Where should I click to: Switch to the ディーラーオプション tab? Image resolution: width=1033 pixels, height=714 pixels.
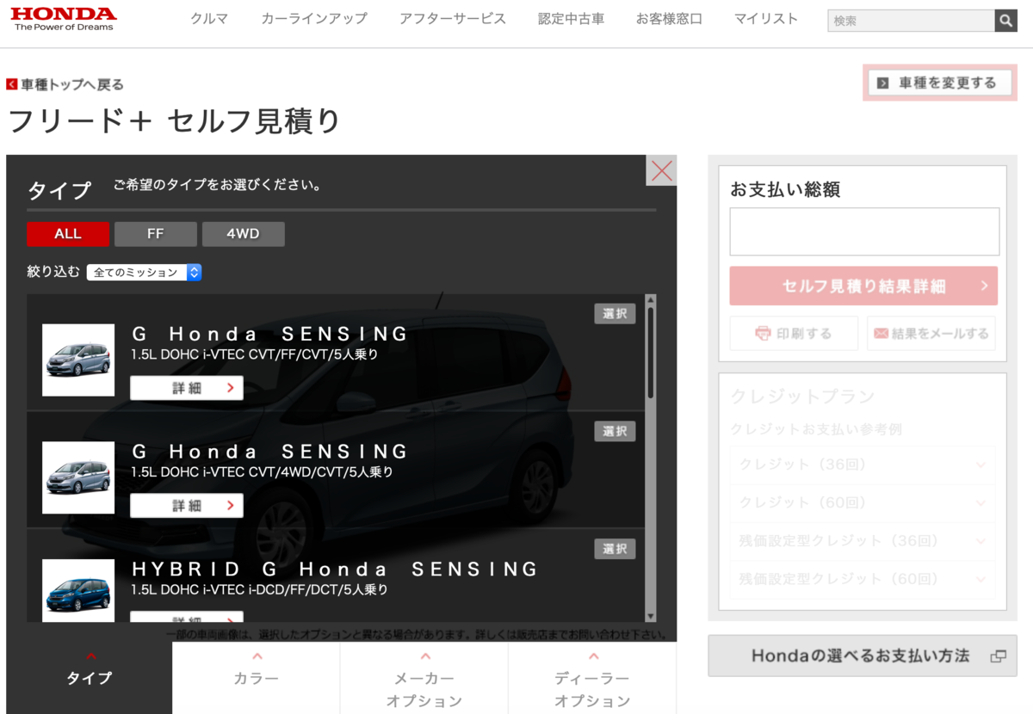coord(592,678)
